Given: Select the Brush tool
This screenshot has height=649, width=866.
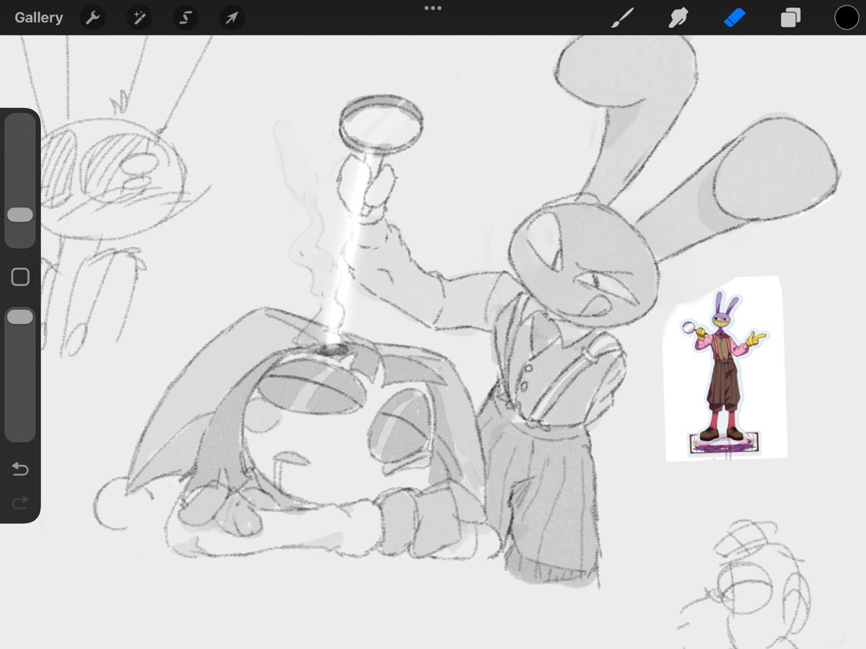Looking at the screenshot, I should (x=622, y=17).
